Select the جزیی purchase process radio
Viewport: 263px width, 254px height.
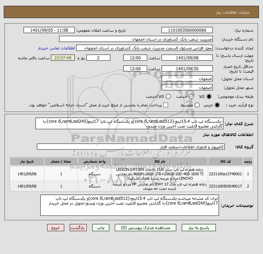point(217,105)
